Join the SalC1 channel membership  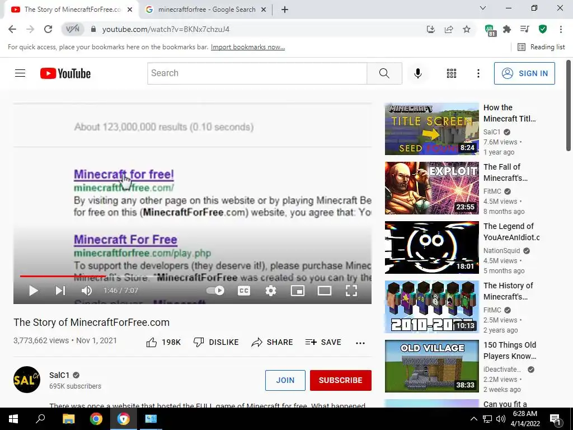[x=285, y=380]
